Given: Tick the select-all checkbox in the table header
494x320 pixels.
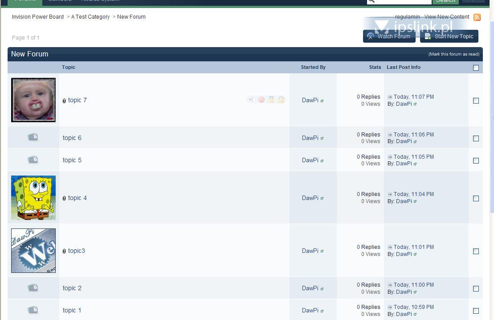Looking at the screenshot, I should click(476, 68).
